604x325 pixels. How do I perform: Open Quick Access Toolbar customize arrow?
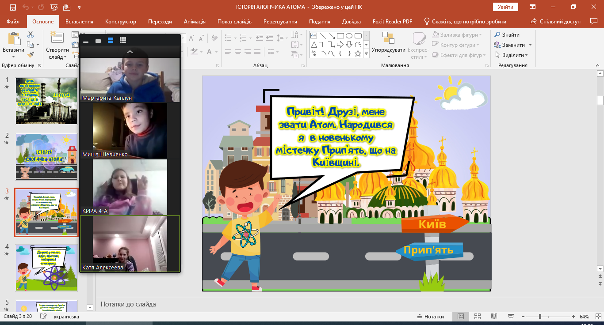pos(79,8)
